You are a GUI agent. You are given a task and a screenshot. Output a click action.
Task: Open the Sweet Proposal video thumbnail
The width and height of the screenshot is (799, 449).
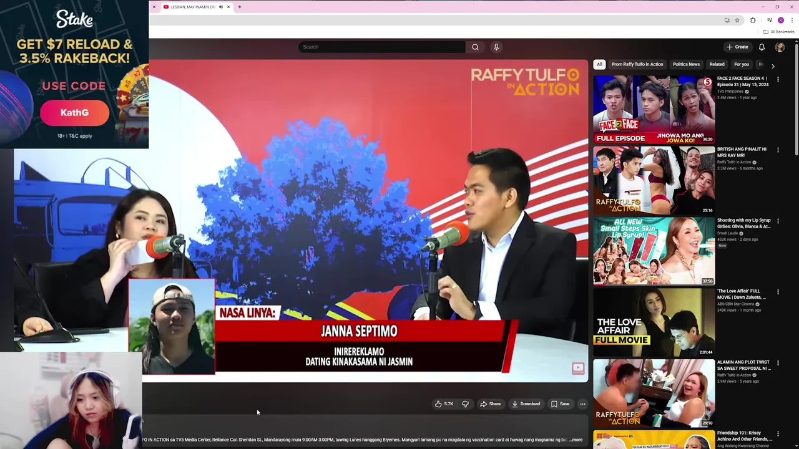pos(654,393)
